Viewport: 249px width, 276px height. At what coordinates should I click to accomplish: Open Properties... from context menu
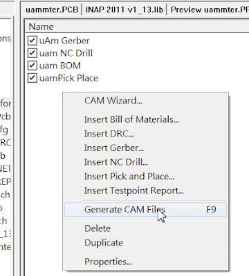[x=145, y=262]
